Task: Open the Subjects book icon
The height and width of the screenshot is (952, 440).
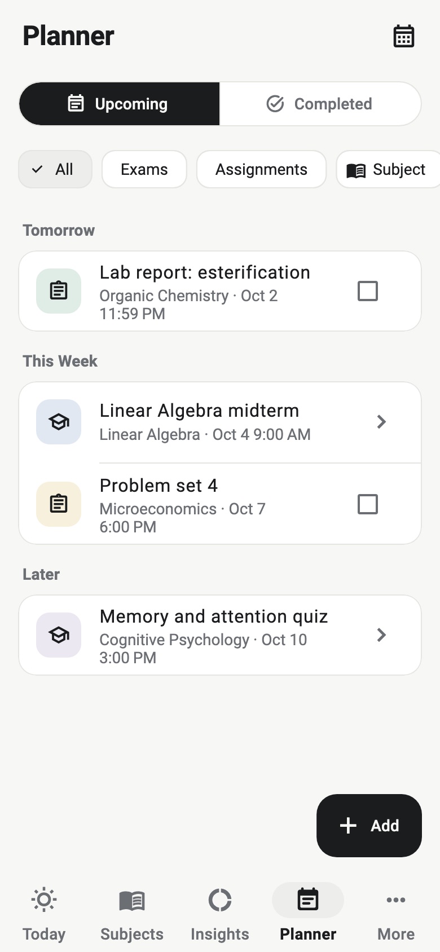Action: [132, 900]
